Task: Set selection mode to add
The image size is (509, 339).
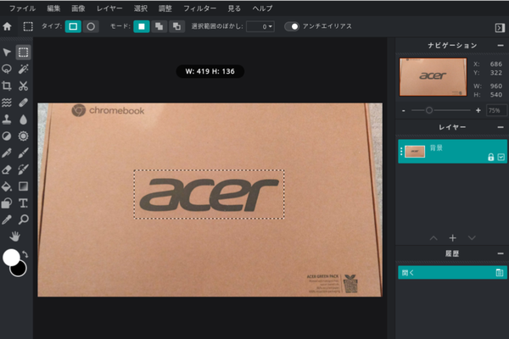Action: point(159,26)
